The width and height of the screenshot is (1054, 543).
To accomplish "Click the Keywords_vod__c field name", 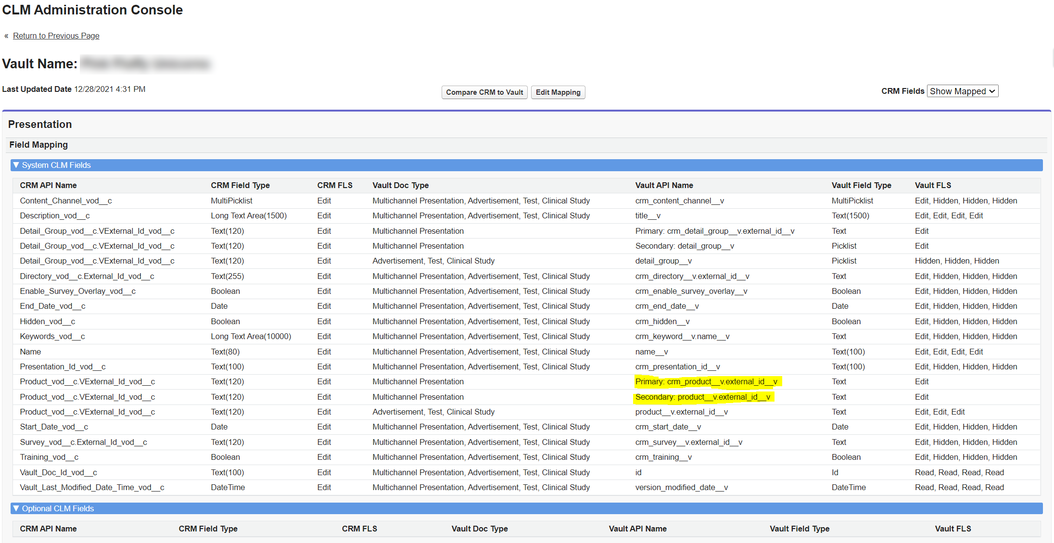I will pyautogui.click(x=52, y=336).
